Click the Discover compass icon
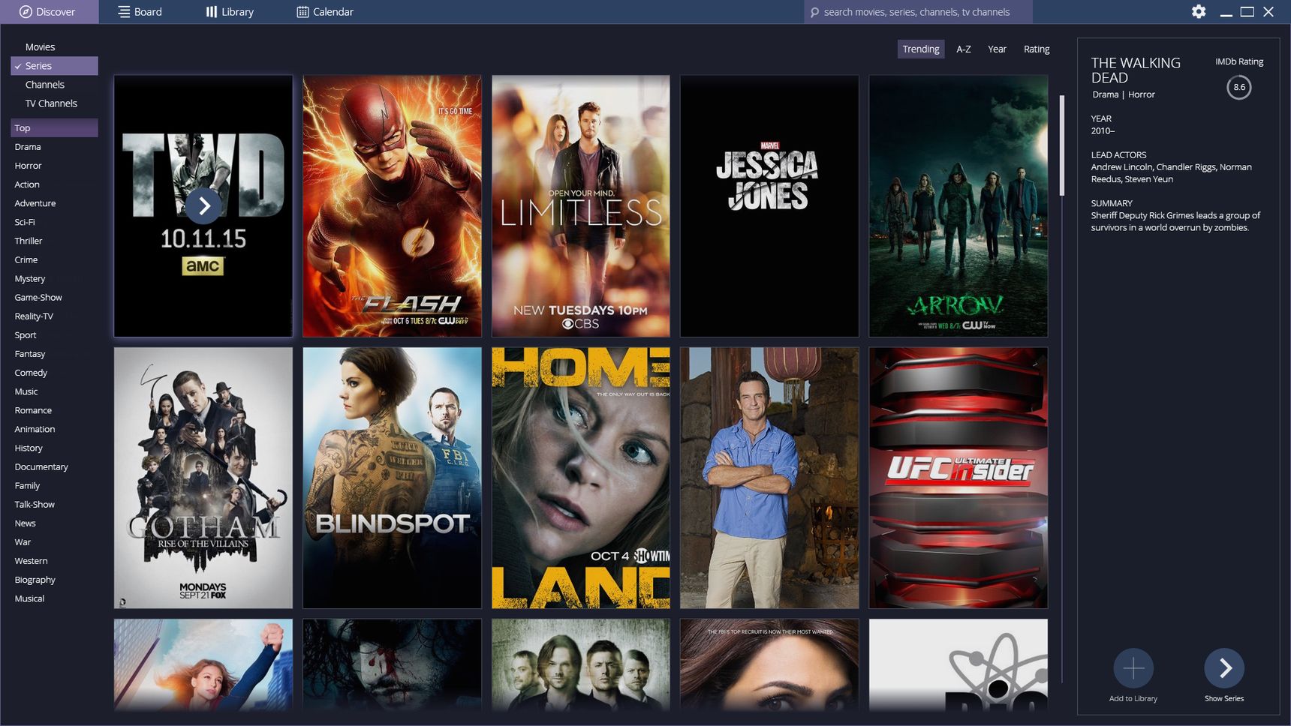1291x726 pixels. click(x=26, y=11)
